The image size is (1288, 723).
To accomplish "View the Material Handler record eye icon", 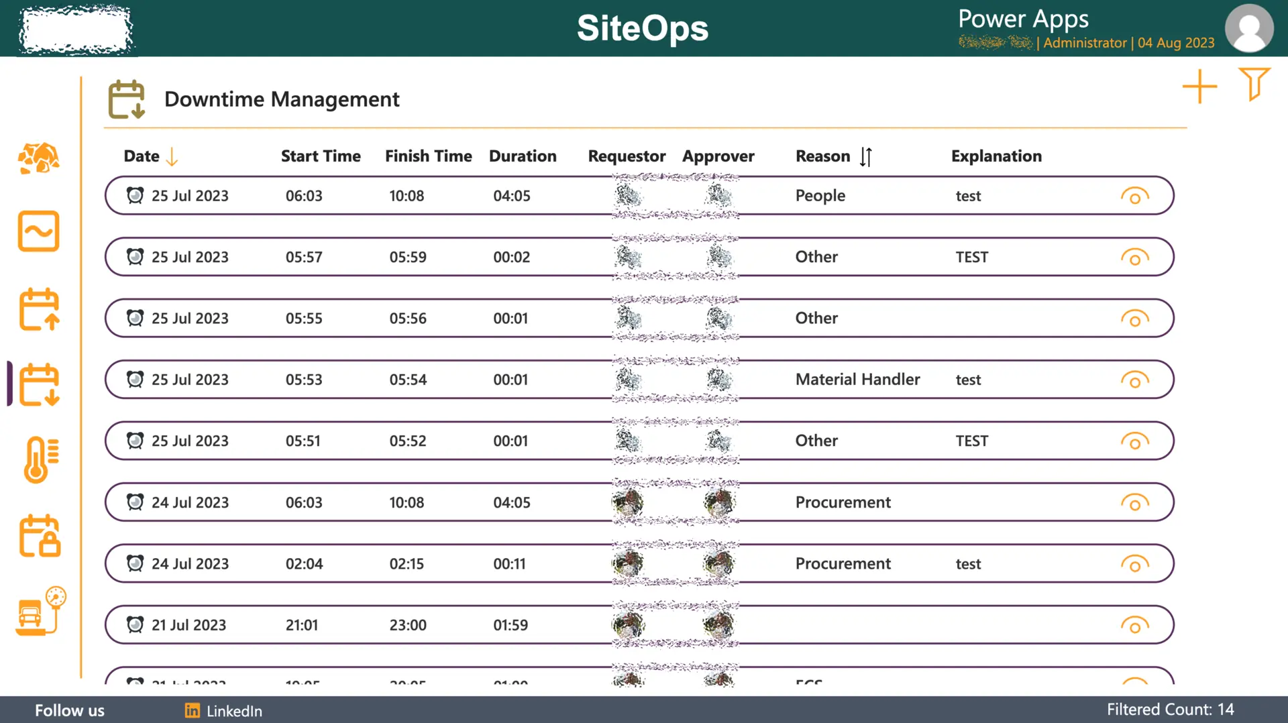I will point(1134,380).
